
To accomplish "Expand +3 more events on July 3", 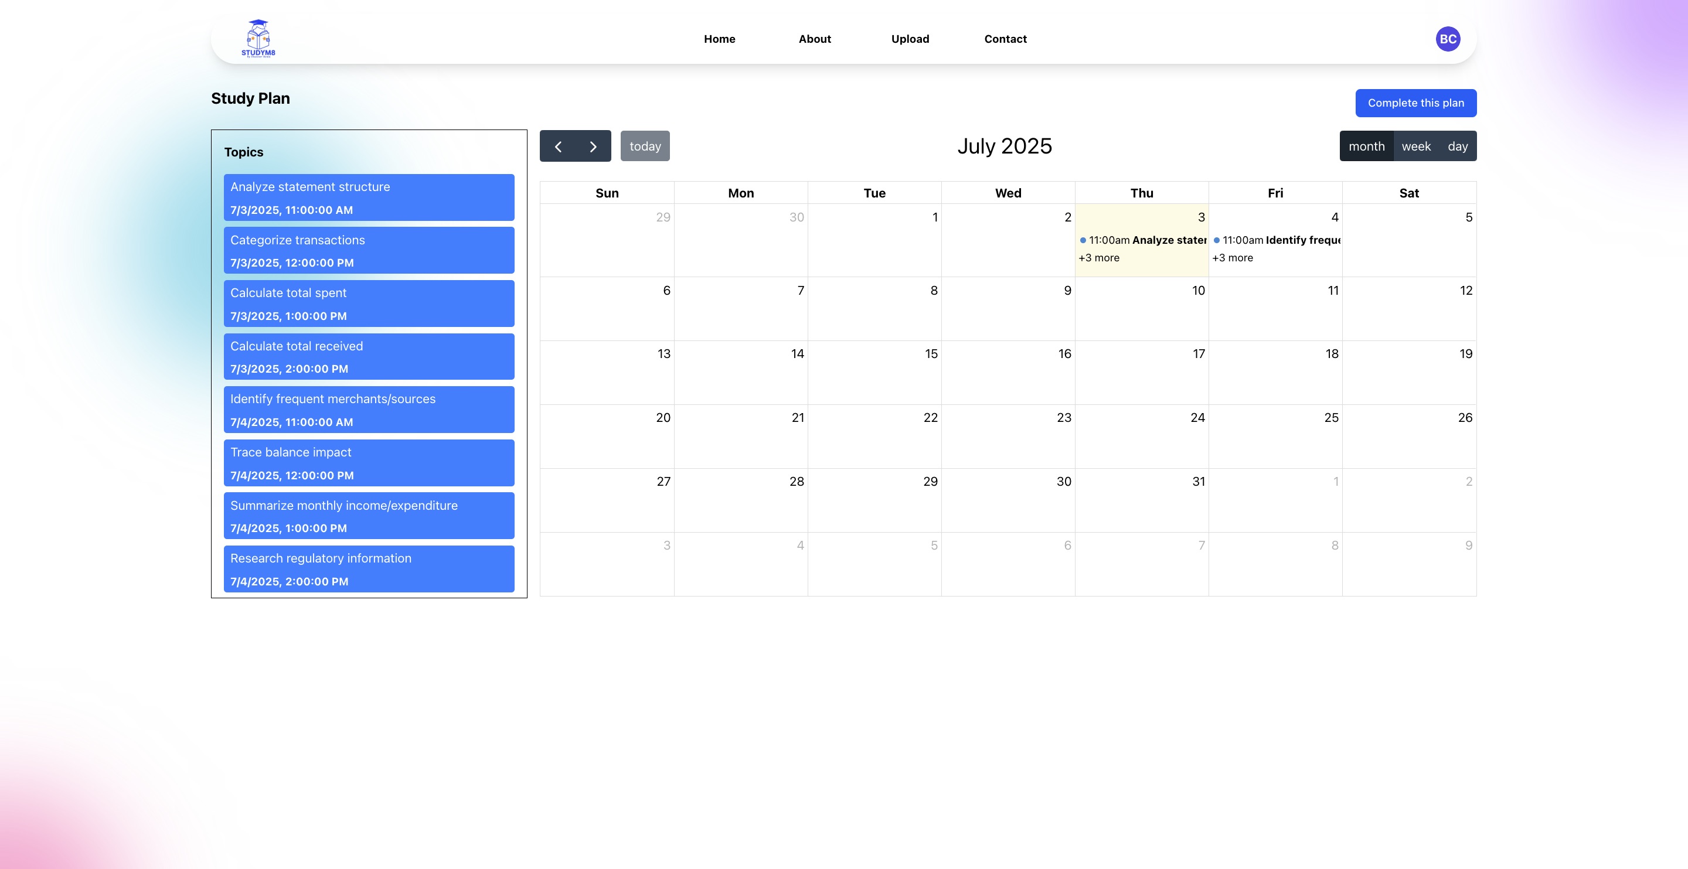I will click(1099, 258).
